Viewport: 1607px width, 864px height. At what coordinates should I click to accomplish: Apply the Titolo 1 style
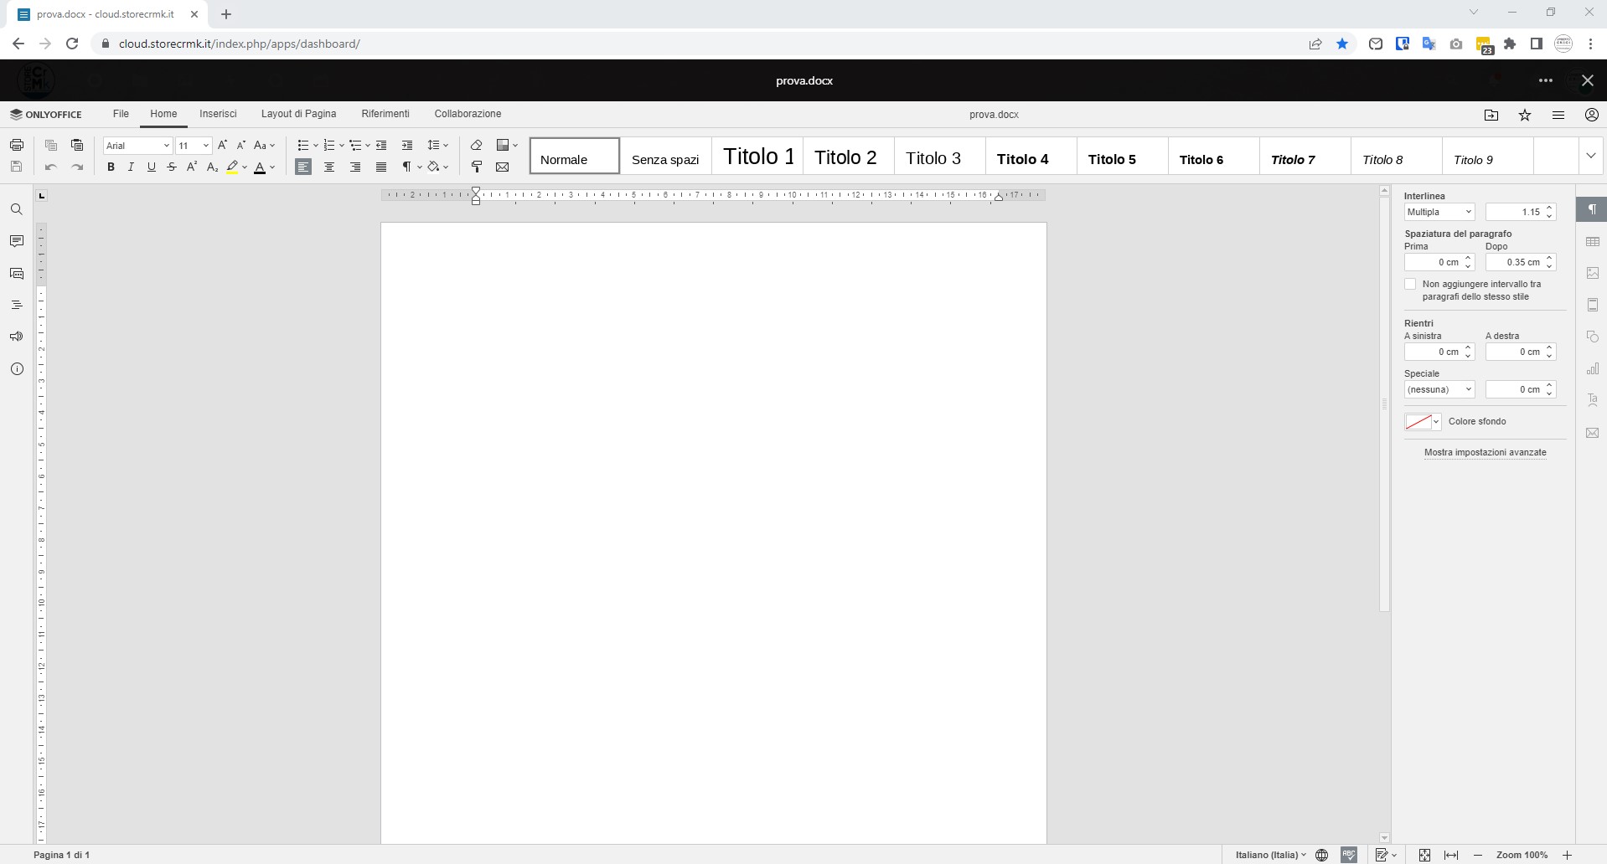pyautogui.click(x=758, y=157)
